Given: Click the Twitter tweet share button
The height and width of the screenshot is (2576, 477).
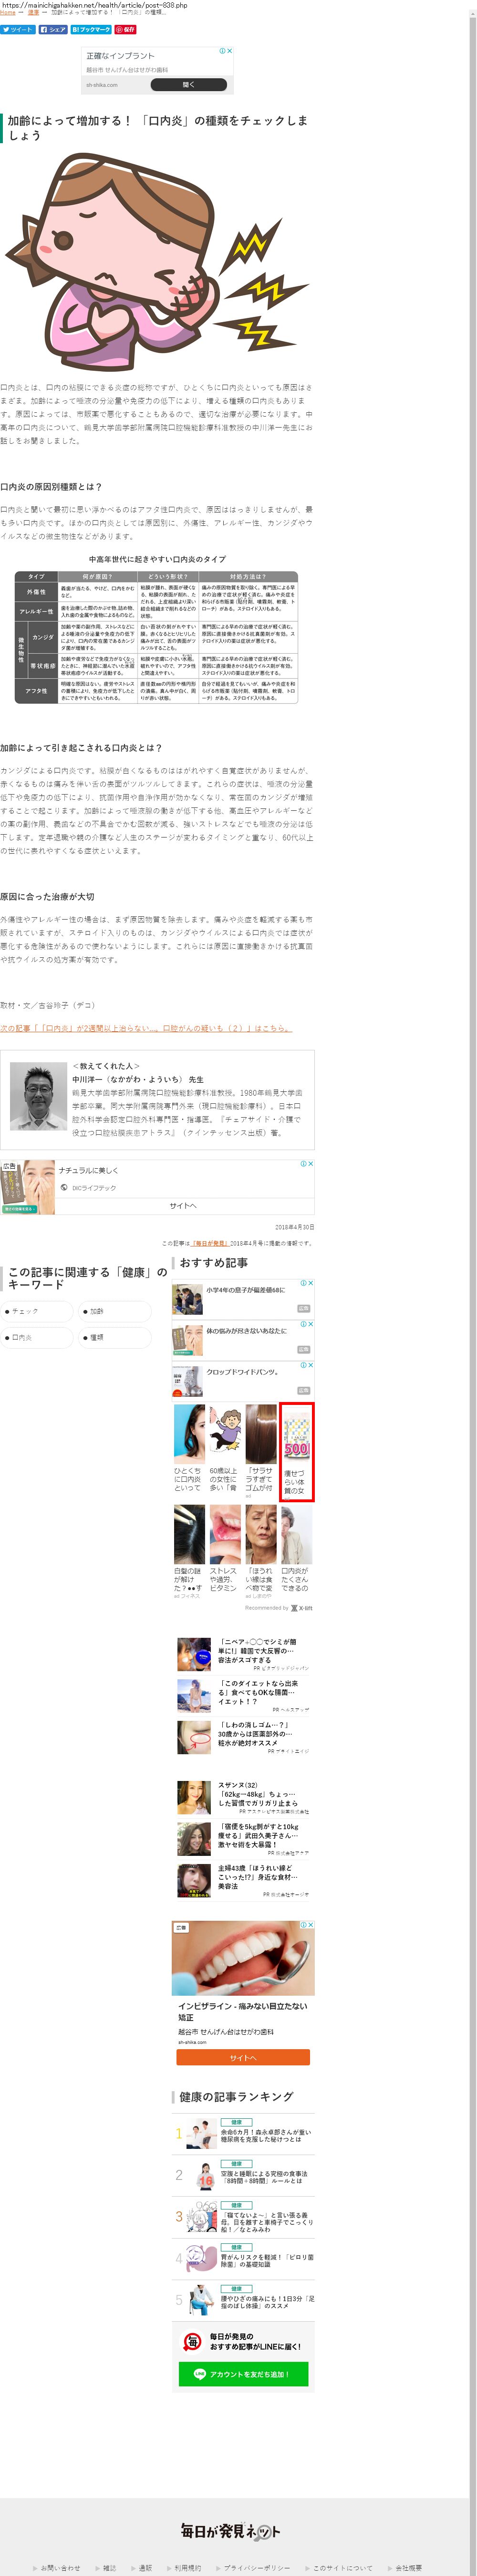Looking at the screenshot, I should pyautogui.click(x=18, y=30).
